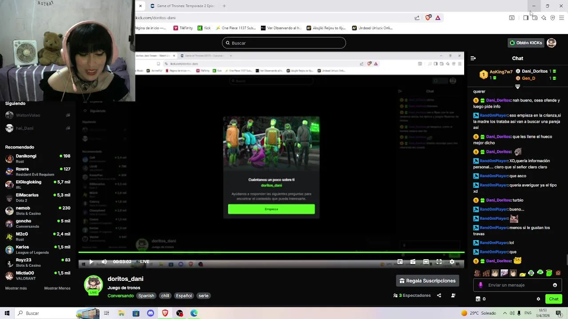Expand the chat leaderboard chevron
568x319 pixels.
click(x=517, y=87)
